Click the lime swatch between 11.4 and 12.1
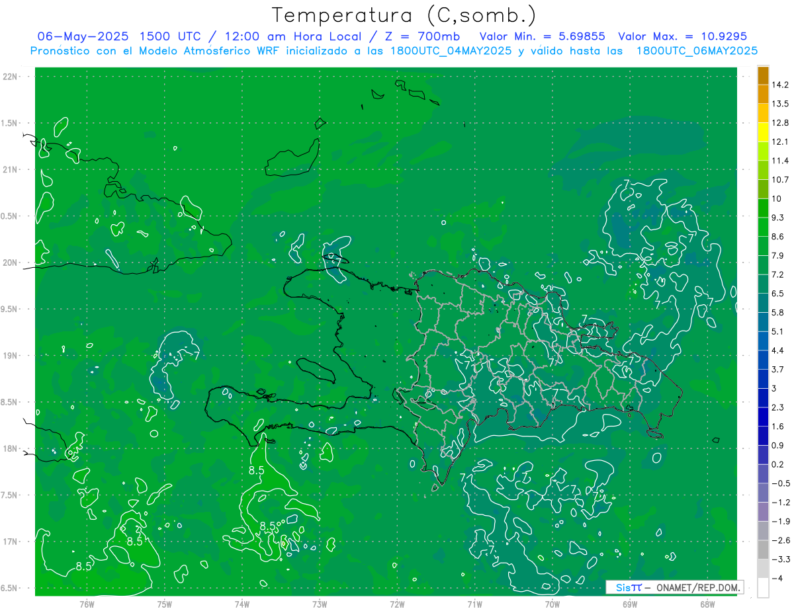Image resolution: width=794 pixels, height=613 pixels. [x=763, y=151]
